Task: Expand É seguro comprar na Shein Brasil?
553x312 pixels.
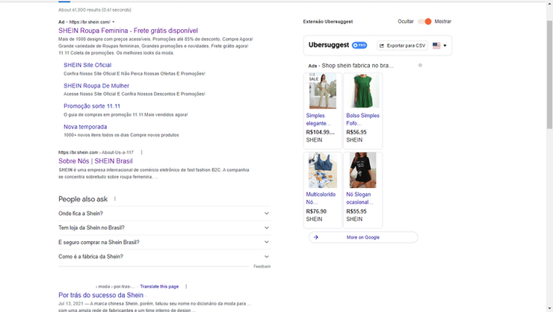Action: tap(164, 243)
